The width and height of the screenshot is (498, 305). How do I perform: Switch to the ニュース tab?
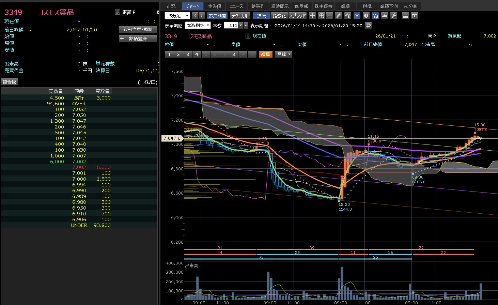[236, 6]
